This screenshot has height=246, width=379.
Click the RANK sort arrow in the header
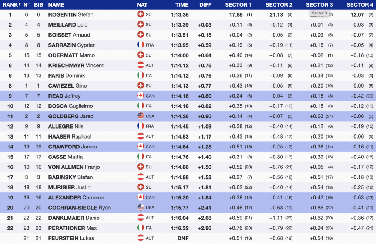coord(20,4)
